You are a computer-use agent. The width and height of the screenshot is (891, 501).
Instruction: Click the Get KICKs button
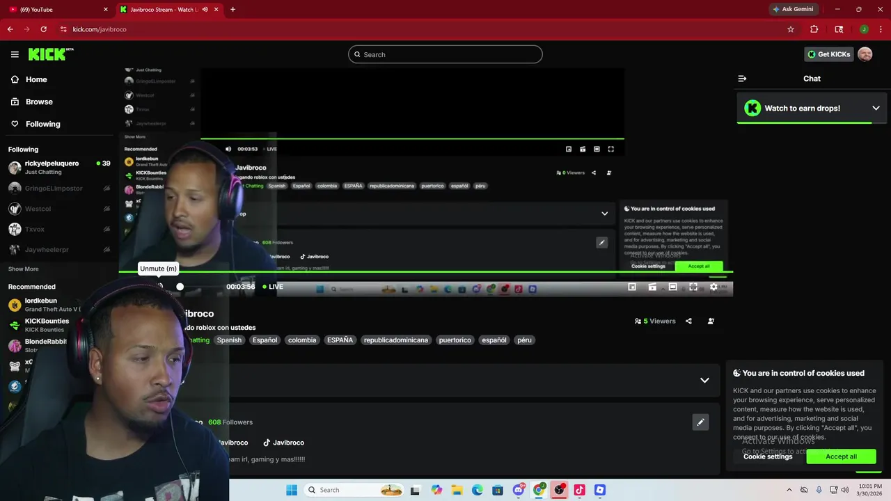(x=828, y=54)
